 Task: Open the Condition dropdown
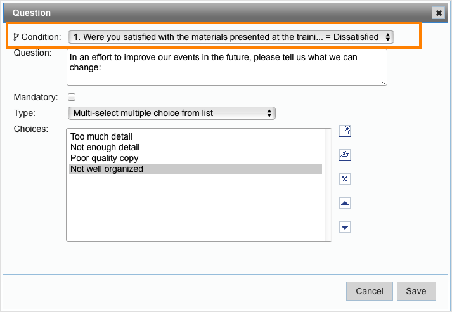click(231, 37)
